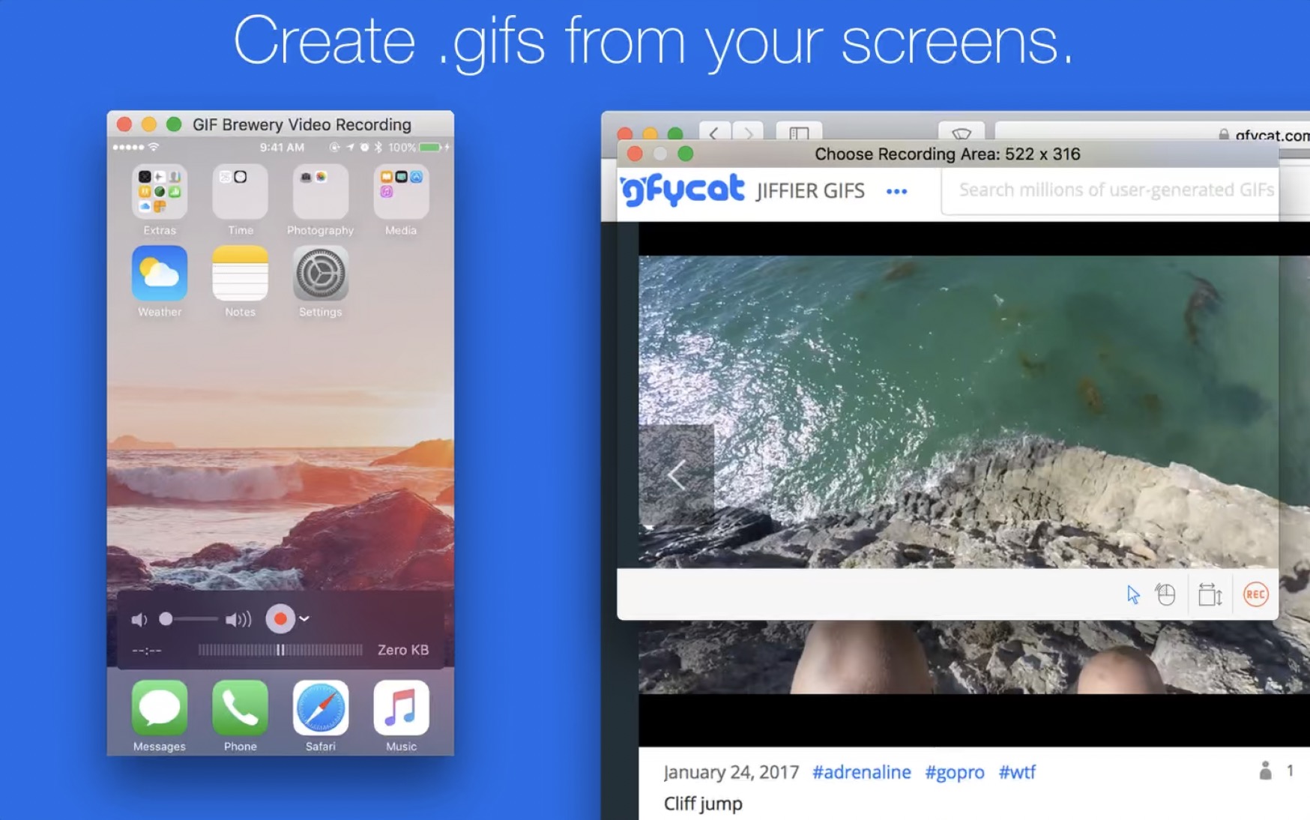Click the "Cliff jump" title text
The height and width of the screenshot is (820, 1310).
pyautogui.click(x=703, y=804)
